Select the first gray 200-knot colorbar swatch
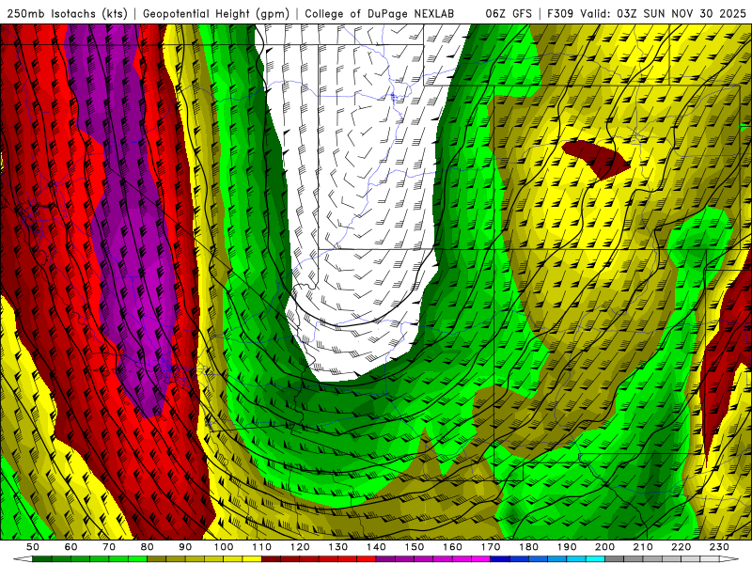752x564 pixels. tap(615, 559)
